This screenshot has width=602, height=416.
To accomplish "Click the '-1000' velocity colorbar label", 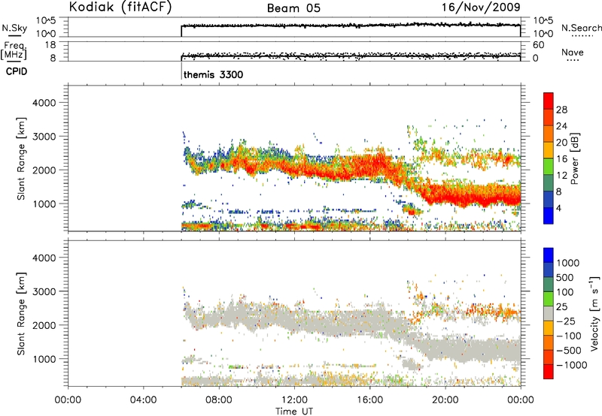I will pos(571,365).
